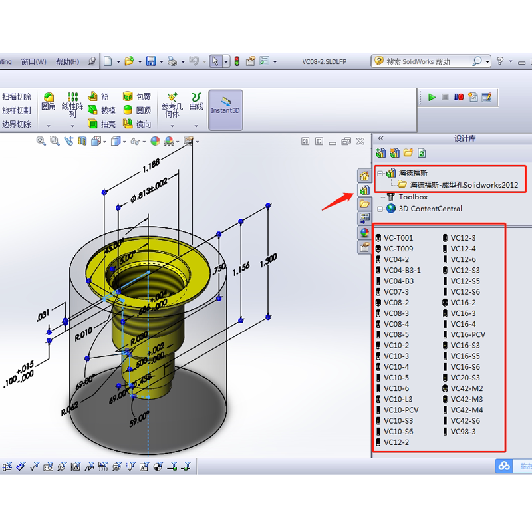Open the Help question mark icon
Viewport: 532px width, 532px height.
pos(500,61)
